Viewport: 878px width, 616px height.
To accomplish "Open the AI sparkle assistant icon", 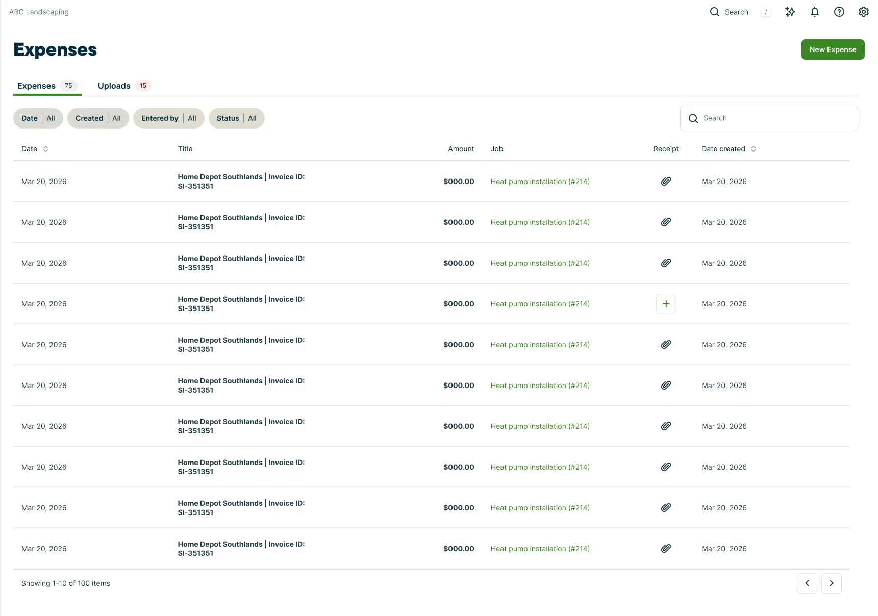I will (790, 12).
